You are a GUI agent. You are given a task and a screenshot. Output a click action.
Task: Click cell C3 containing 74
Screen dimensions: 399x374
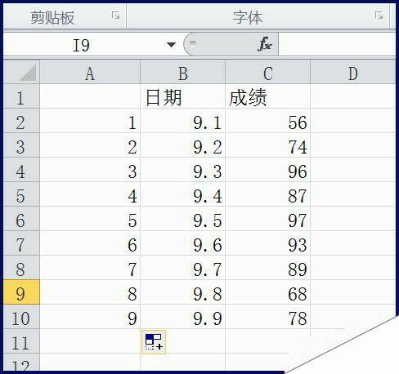pos(268,145)
